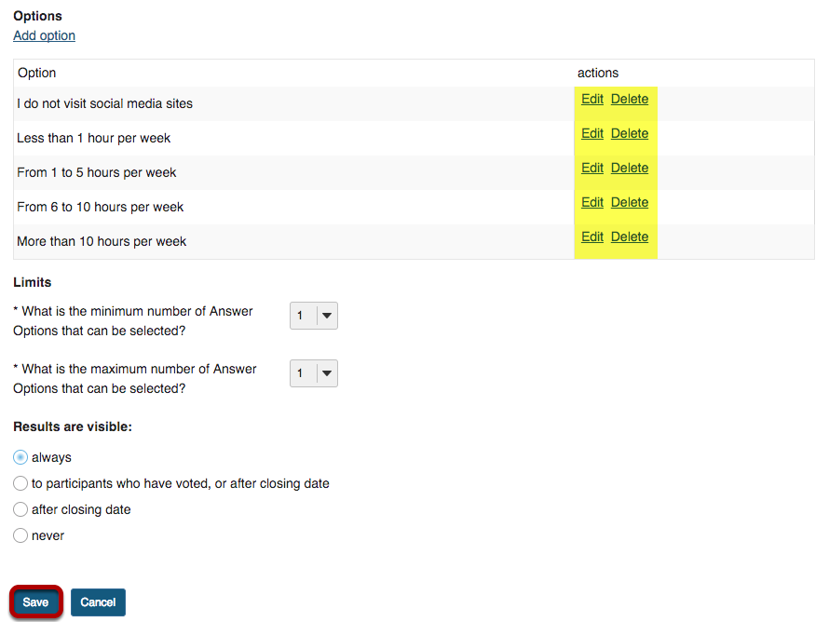
Task: Click the Cancel button
Action: click(98, 602)
